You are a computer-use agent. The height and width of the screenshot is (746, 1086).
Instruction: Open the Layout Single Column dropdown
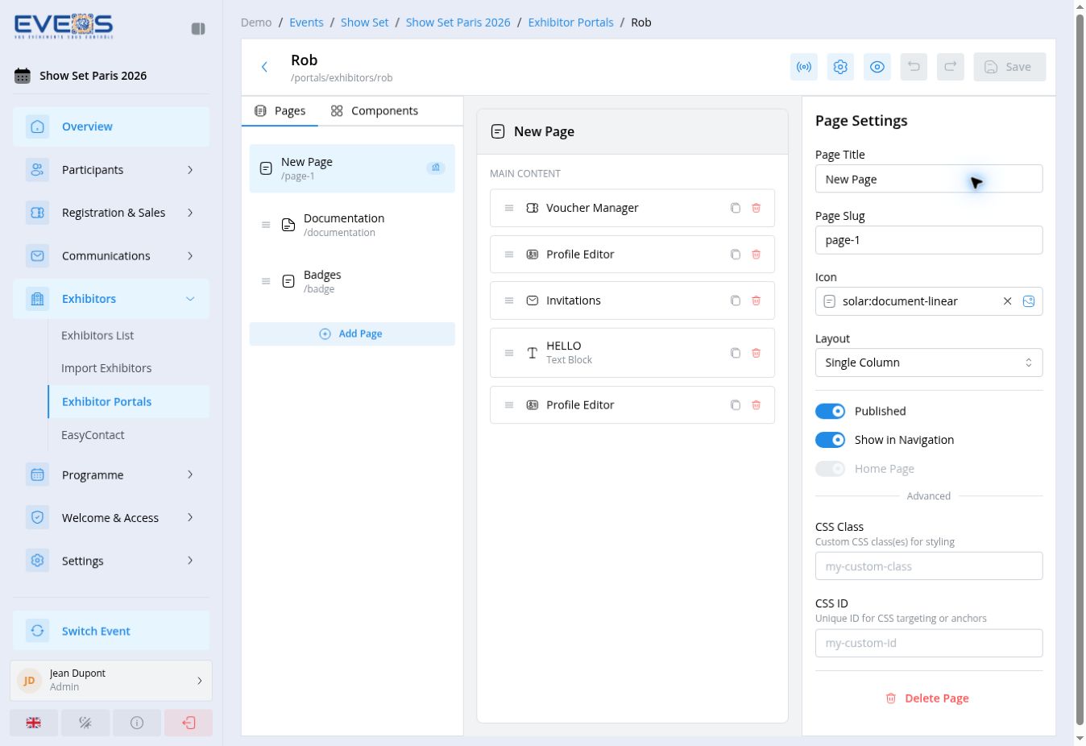click(x=929, y=363)
